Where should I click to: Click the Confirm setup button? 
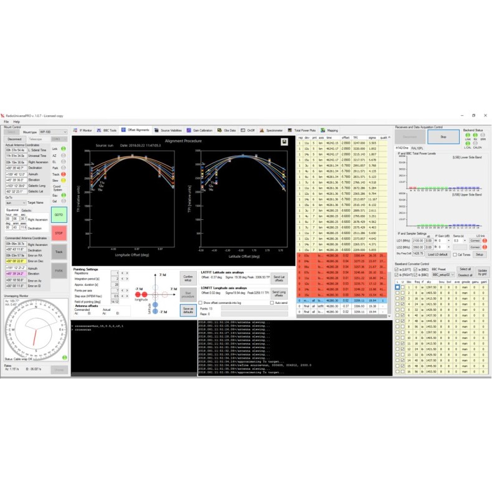[188, 278]
